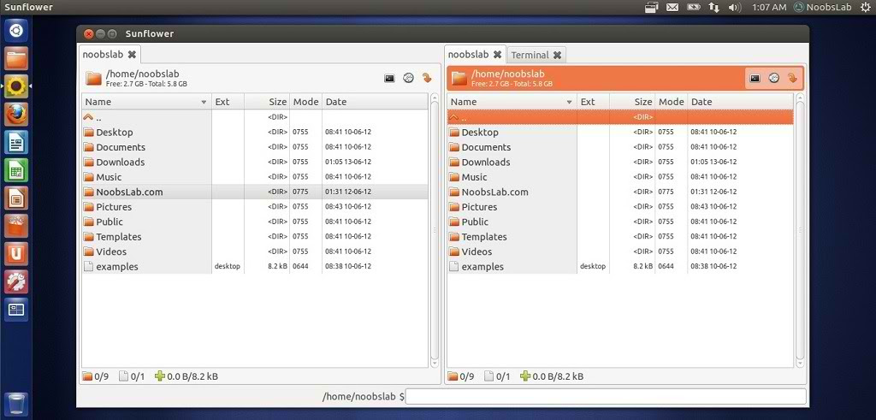This screenshot has height=420, width=876.
Task: Open LibreOffice Impress from launcher
Action: [16, 198]
